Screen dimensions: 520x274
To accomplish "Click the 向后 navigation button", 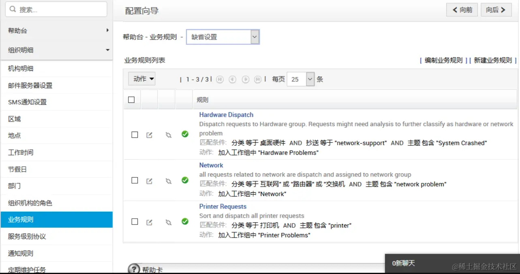I will [x=496, y=10].
